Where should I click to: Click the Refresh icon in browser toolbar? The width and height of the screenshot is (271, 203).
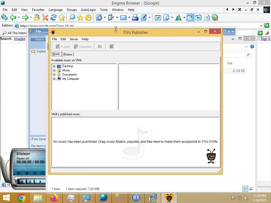pos(53,17)
